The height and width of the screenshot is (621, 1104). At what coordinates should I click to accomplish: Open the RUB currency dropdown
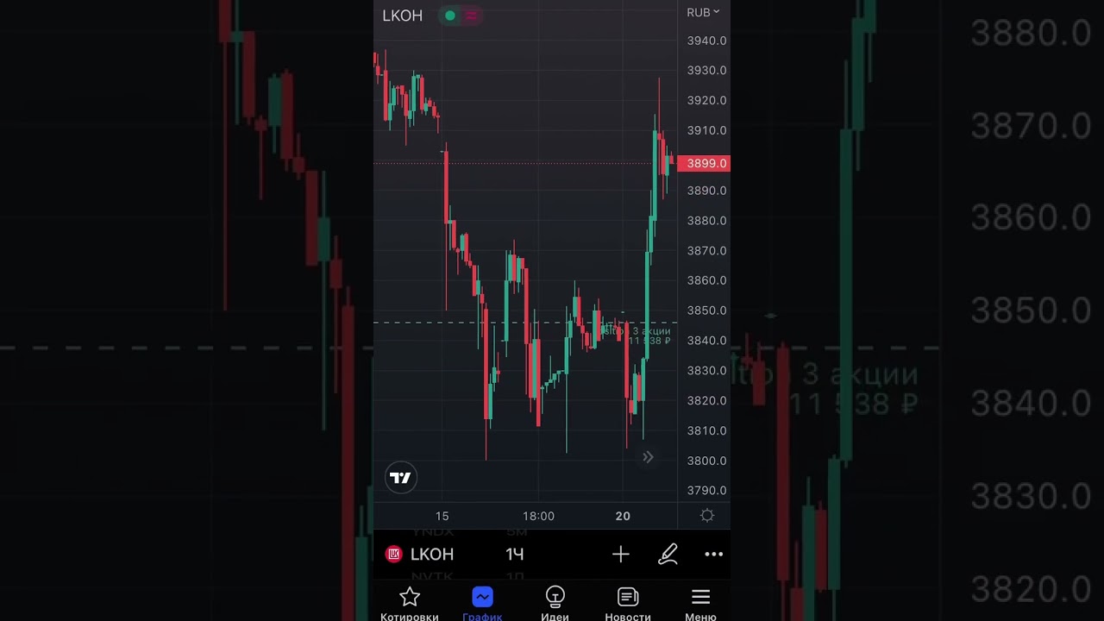(x=703, y=12)
